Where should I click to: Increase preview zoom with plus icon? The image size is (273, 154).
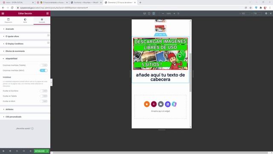pos(174,13)
